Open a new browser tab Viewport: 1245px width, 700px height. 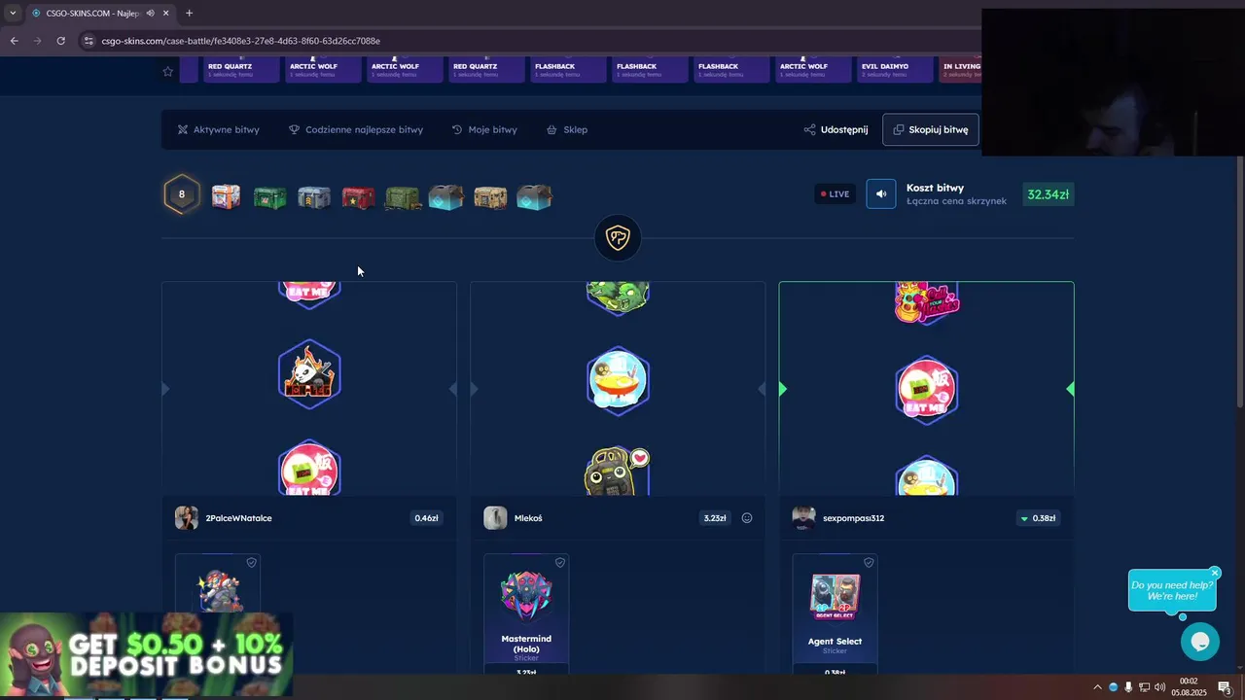click(x=189, y=14)
